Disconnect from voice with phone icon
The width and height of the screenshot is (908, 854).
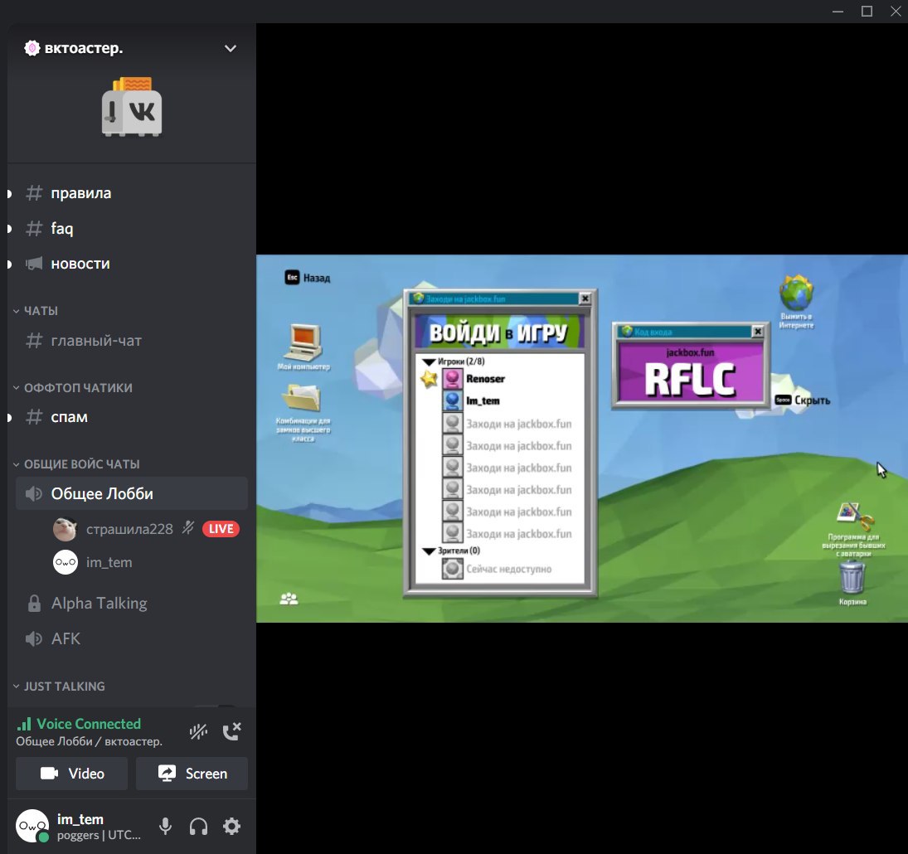[x=231, y=732]
